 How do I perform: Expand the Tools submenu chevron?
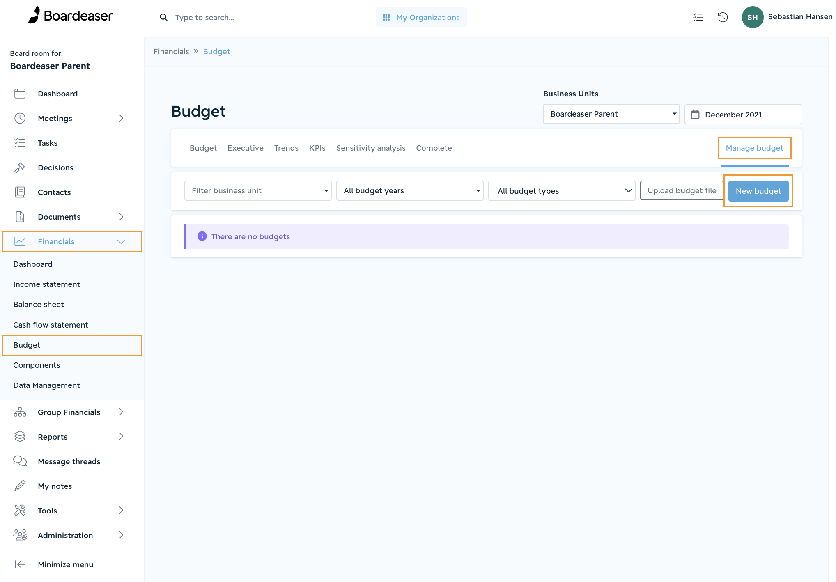(x=121, y=511)
